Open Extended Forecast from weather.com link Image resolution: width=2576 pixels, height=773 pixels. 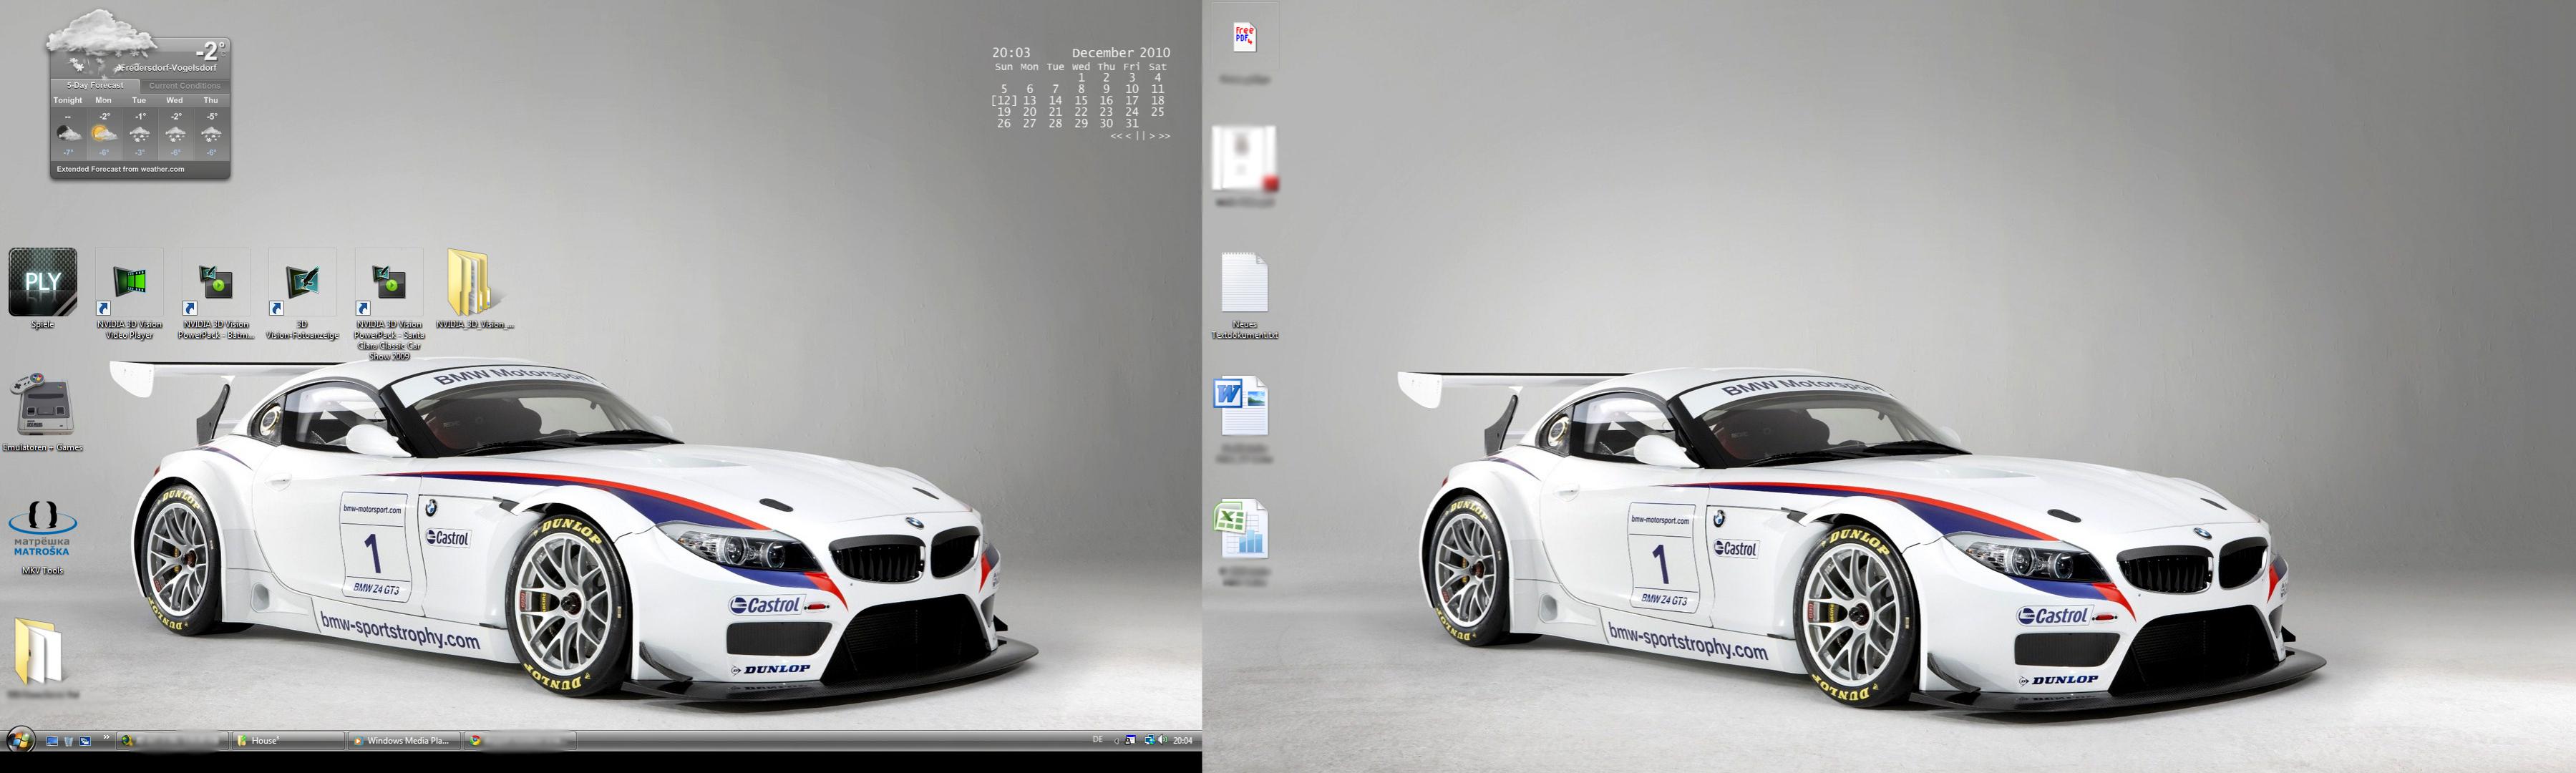[120, 169]
